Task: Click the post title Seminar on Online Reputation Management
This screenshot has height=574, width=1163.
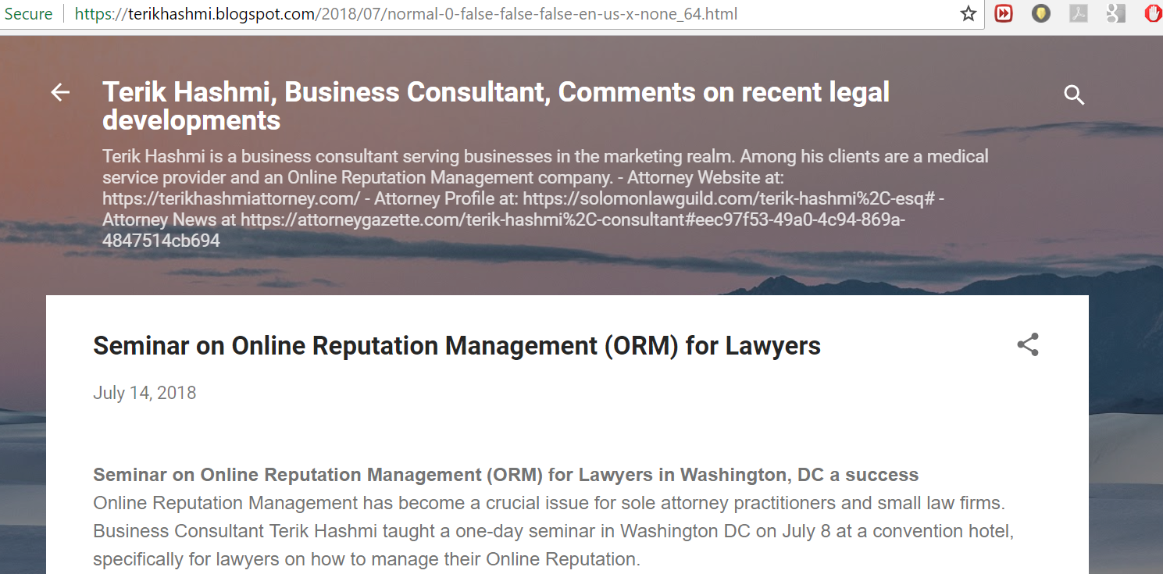Action: [x=457, y=345]
